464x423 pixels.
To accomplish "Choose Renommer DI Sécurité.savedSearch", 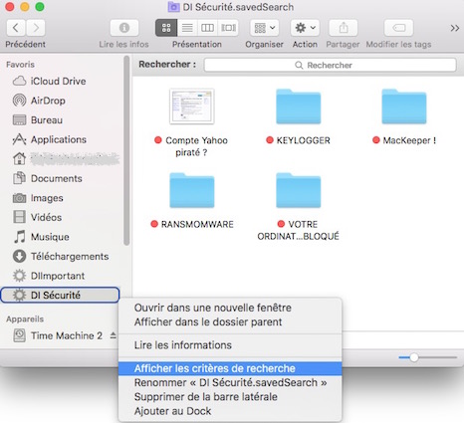I will [x=230, y=382].
